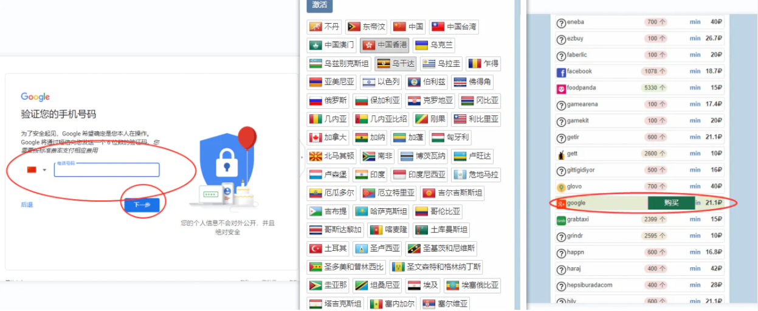Choose 哈萨克斯坦 country
The image size is (758, 311).
[381, 211]
